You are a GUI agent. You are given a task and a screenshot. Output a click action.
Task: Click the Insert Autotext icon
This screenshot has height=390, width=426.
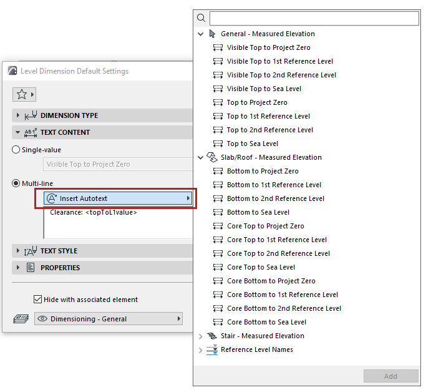point(52,198)
